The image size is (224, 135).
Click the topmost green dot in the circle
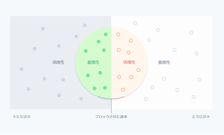click(106, 34)
